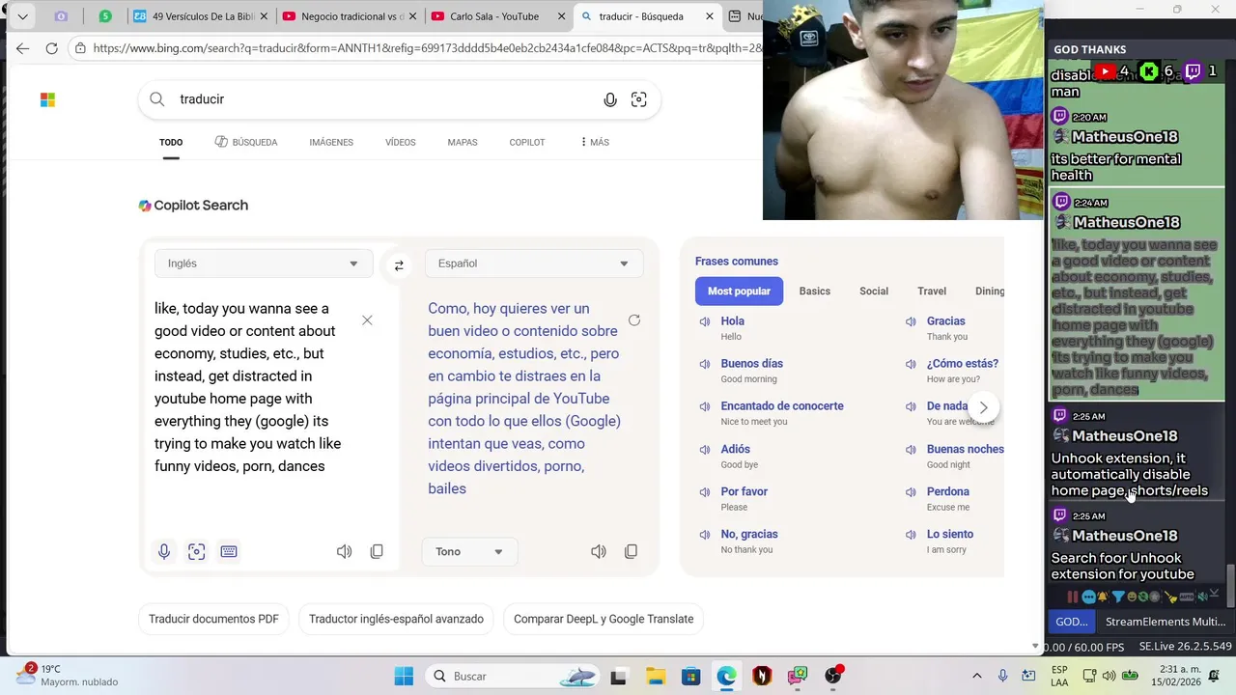Switch to BÚSQUEDA search tab
The image size is (1236, 695).
(x=246, y=142)
